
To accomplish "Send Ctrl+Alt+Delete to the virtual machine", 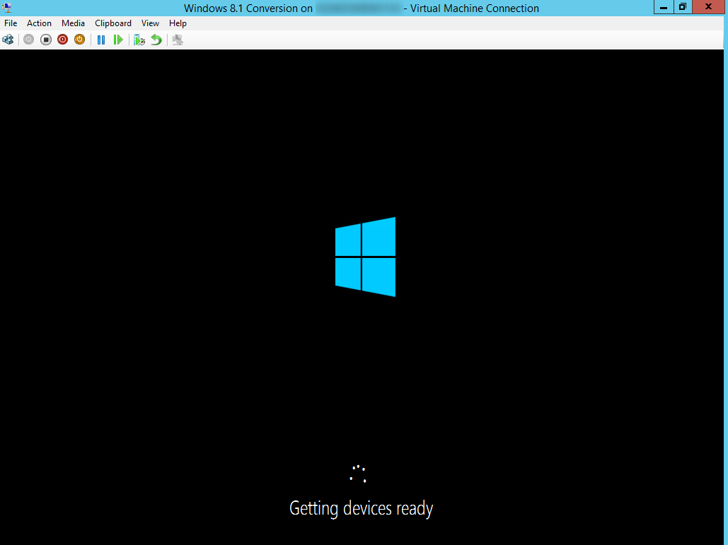I will pos(8,40).
